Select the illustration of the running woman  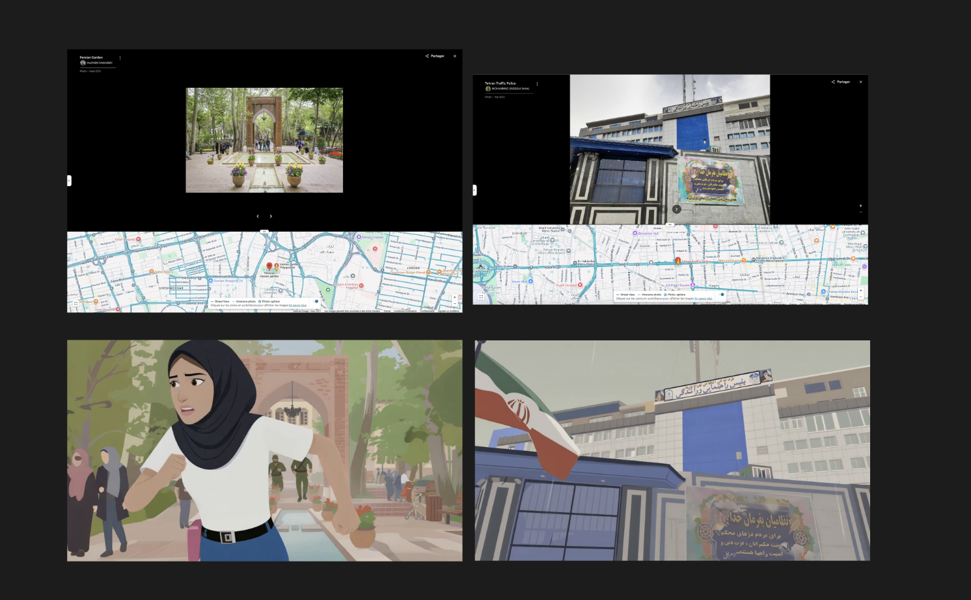point(265,450)
